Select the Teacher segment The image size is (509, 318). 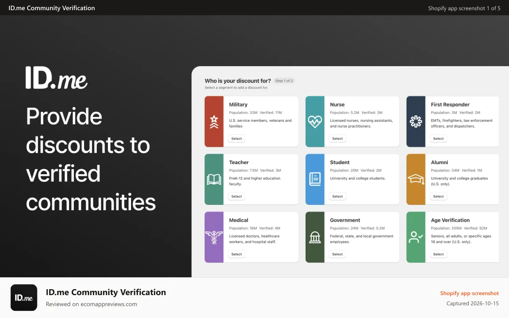coord(237,196)
